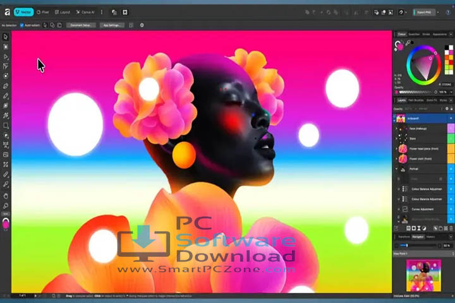Image resolution: width=455 pixels, height=303 pixels.
Task: Switch to Pixel studio
Action: (x=43, y=12)
